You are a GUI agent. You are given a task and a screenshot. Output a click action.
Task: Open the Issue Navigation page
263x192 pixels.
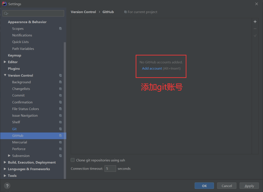coord(25,116)
